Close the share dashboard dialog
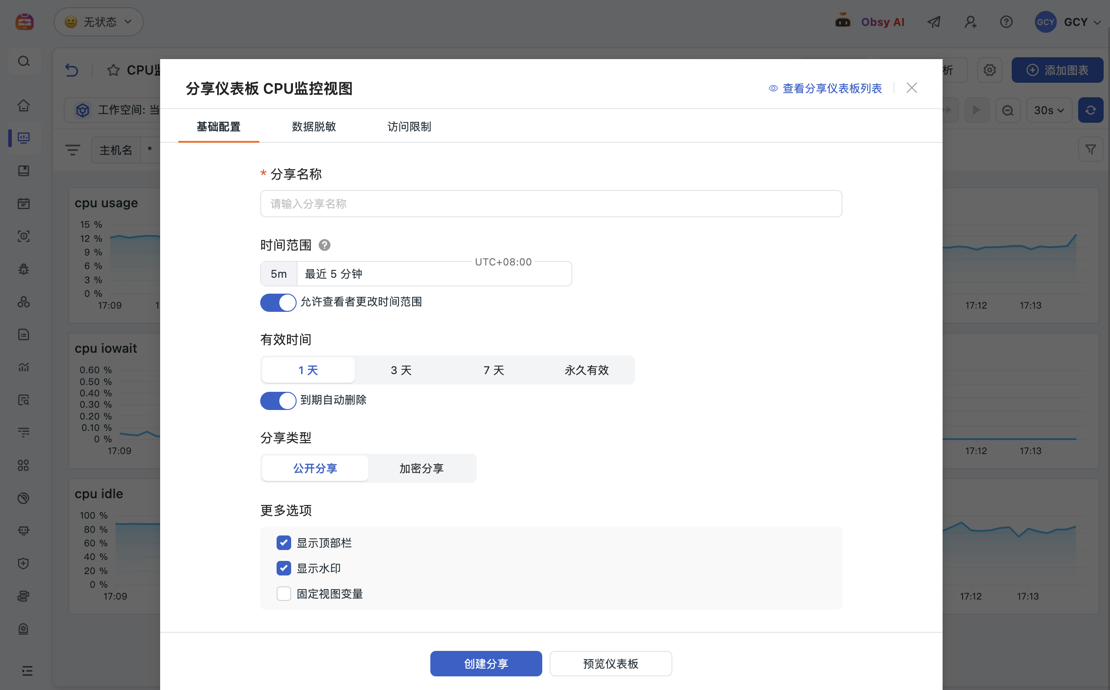 [911, 88]
